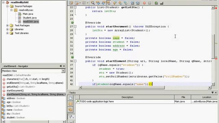The height and width of the screenshot is (123, 219).
Task: Click the editor horizontal scrollbar left arrow
Action: coord(80,87)
